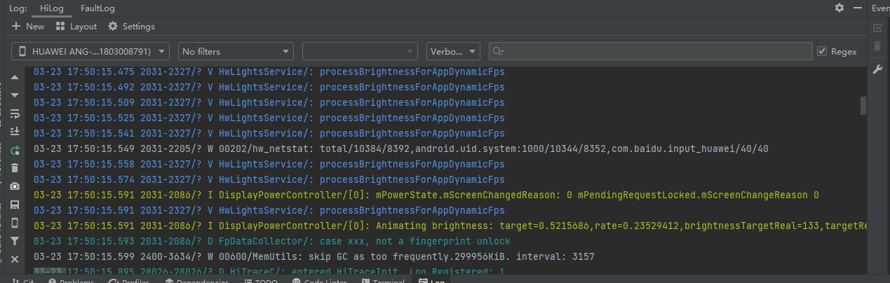Select HwLightsService line at 17:50:15.591
890x283 pixels.
(269, 210)
